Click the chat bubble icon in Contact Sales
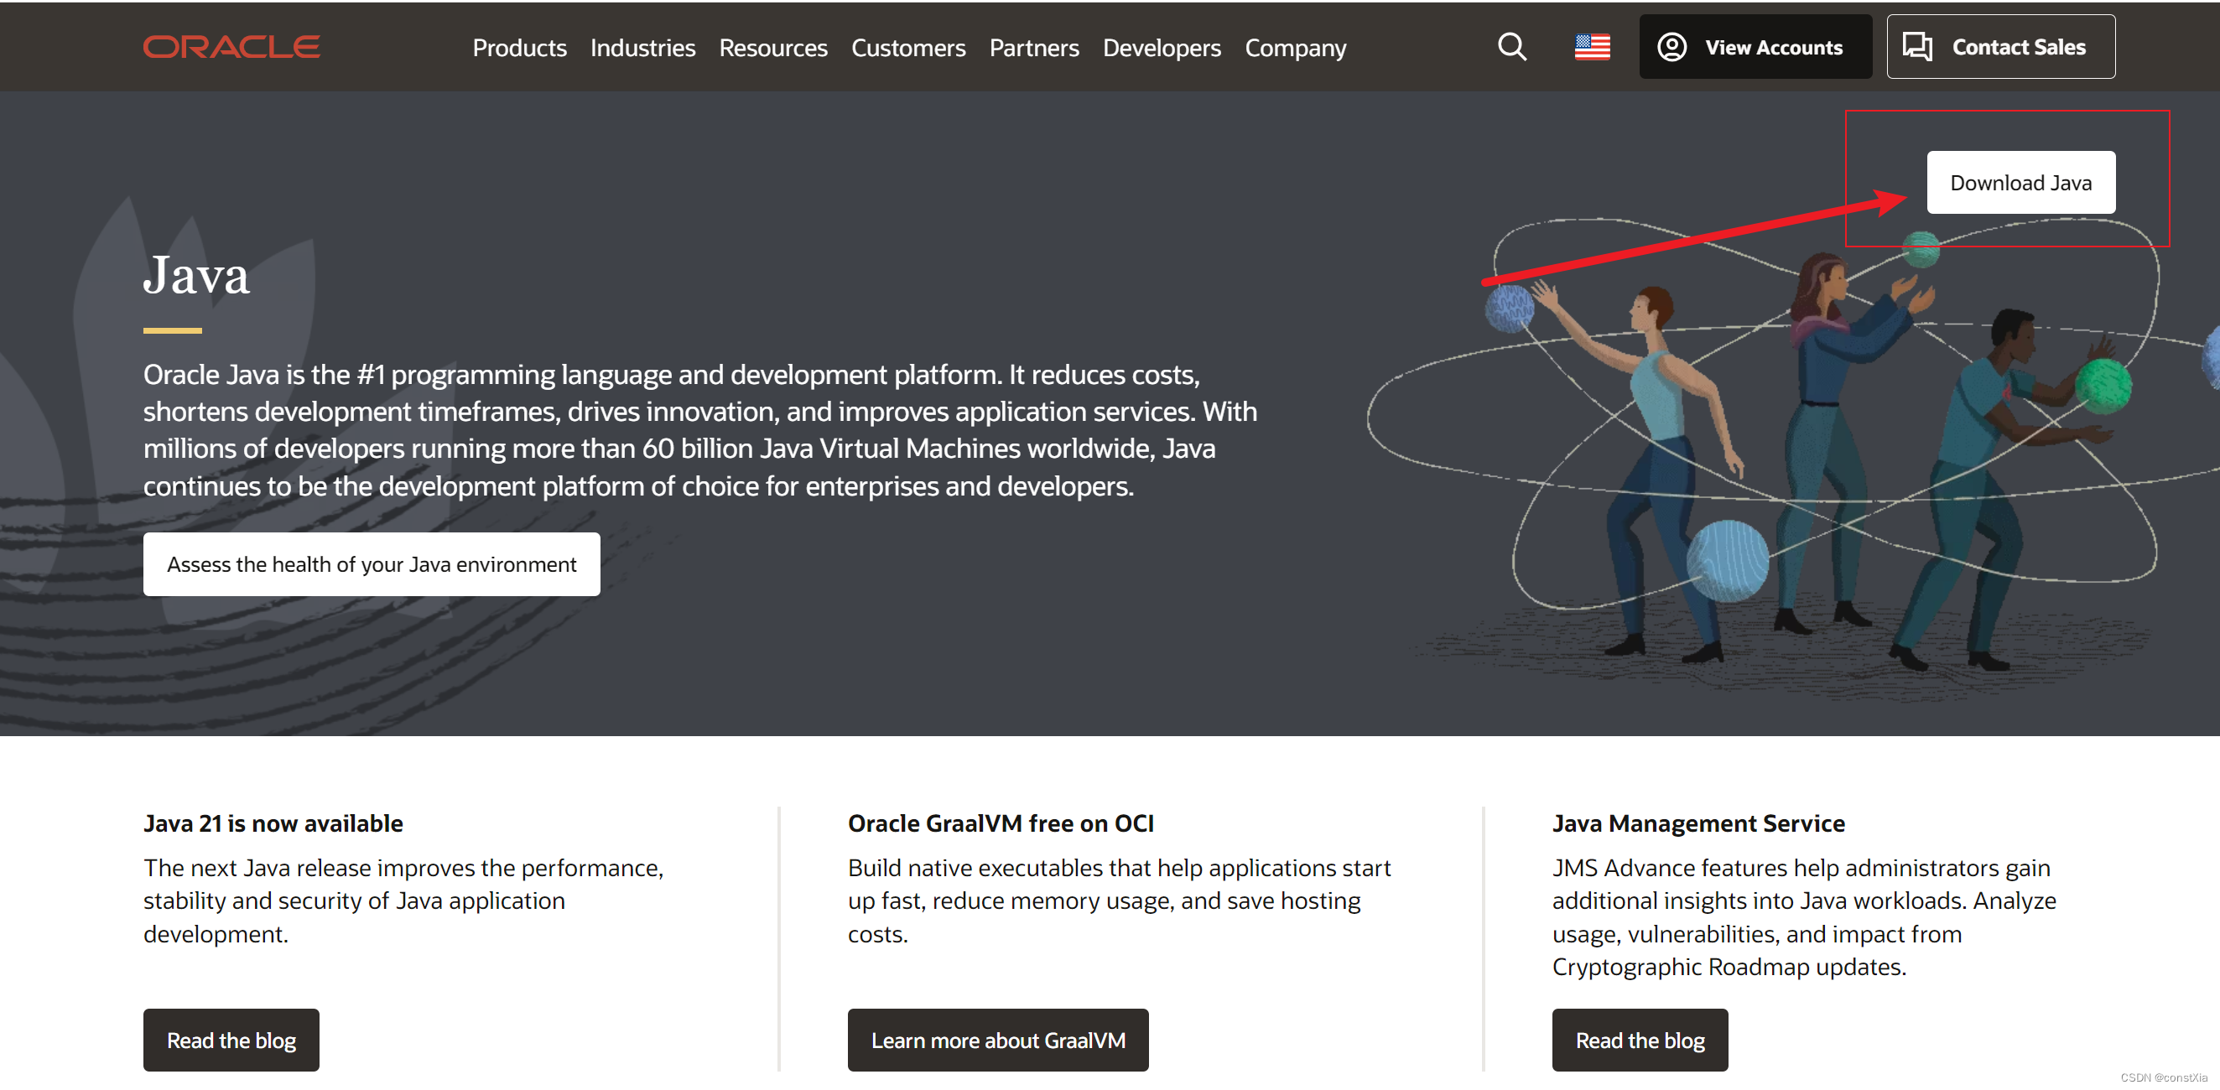The image size is (2220, 1090). (x=1916, y=46)
